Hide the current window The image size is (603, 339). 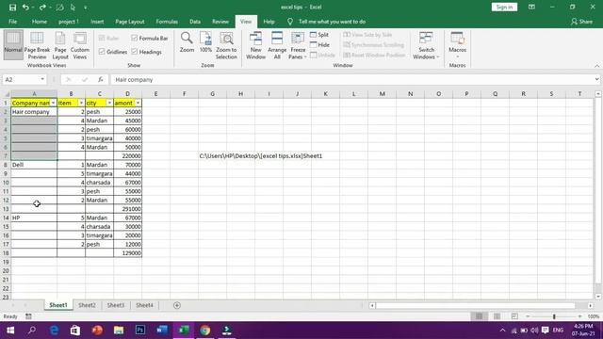320,44
